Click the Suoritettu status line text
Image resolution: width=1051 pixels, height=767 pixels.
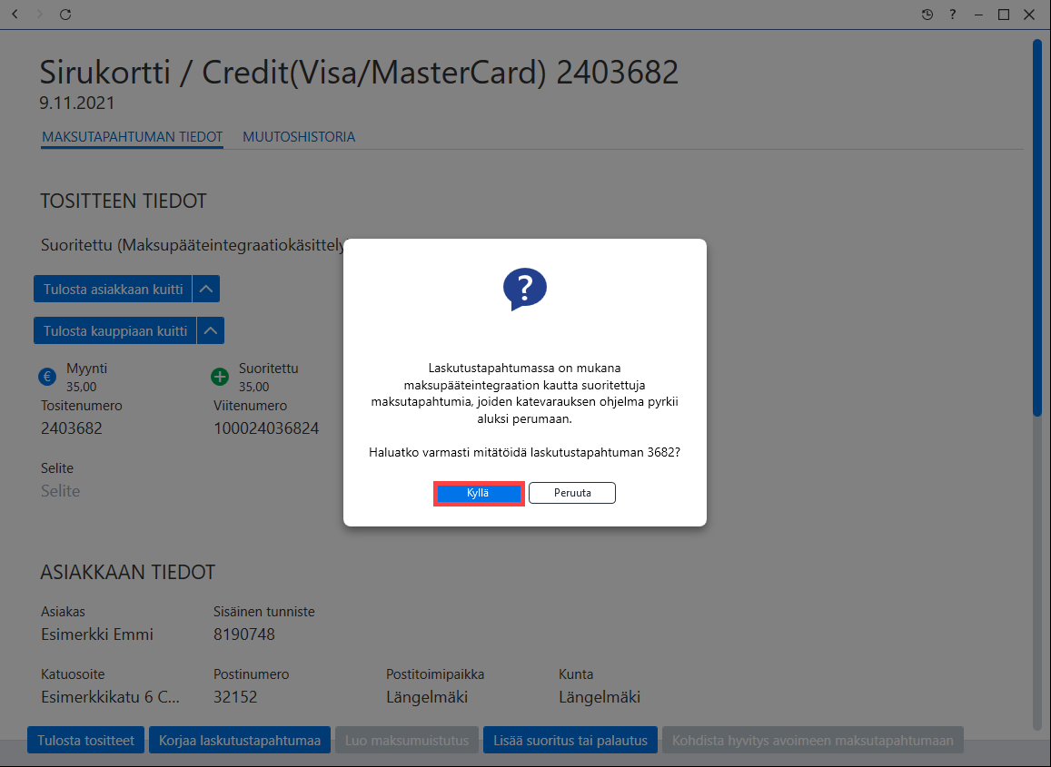click(193, 245)
